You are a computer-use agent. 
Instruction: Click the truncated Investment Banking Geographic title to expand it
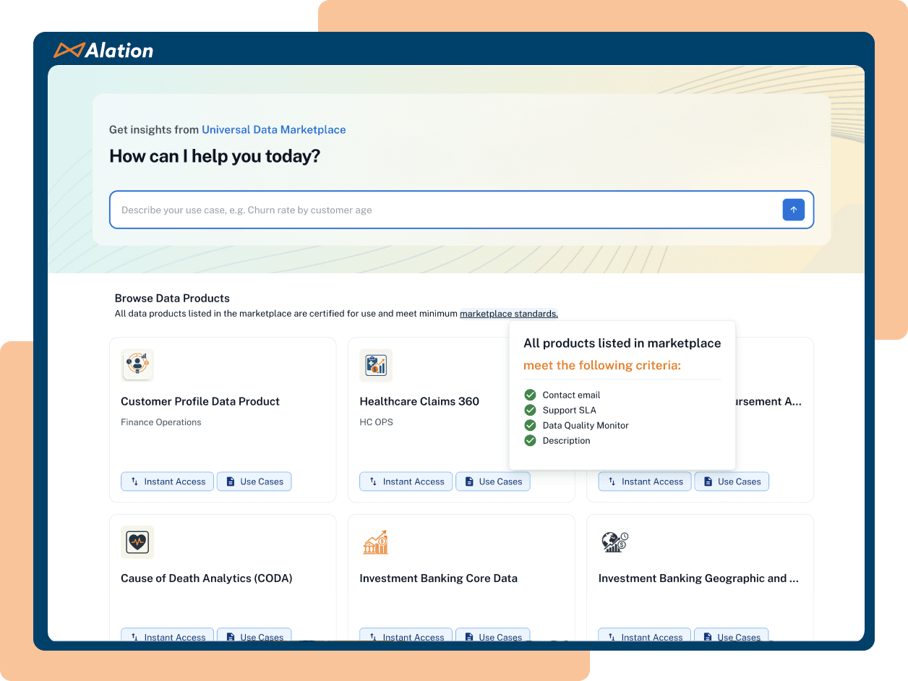pos(698,578)
